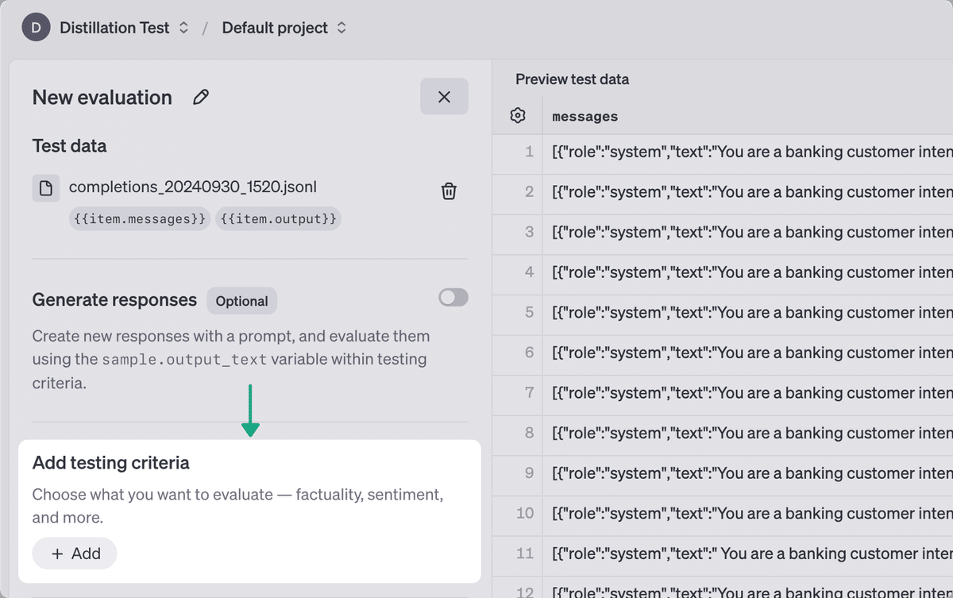The image size is (953, 598).
Task: Open the Distillation Test workspace switcher
Action: 183,27
